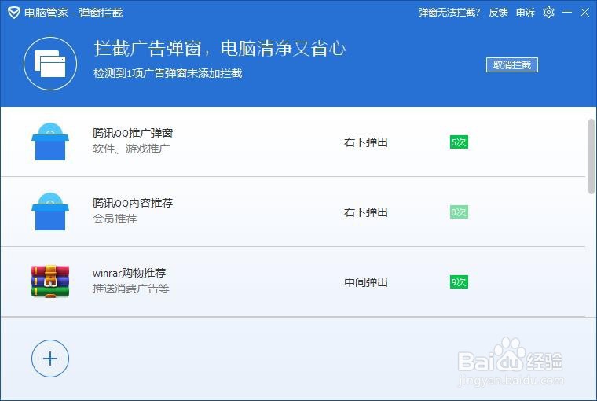Image resolution: width=597 pixels, height=401 pixels.
Task: Click the 软件、游戏推广 description text
Action: tap(131, 149)
